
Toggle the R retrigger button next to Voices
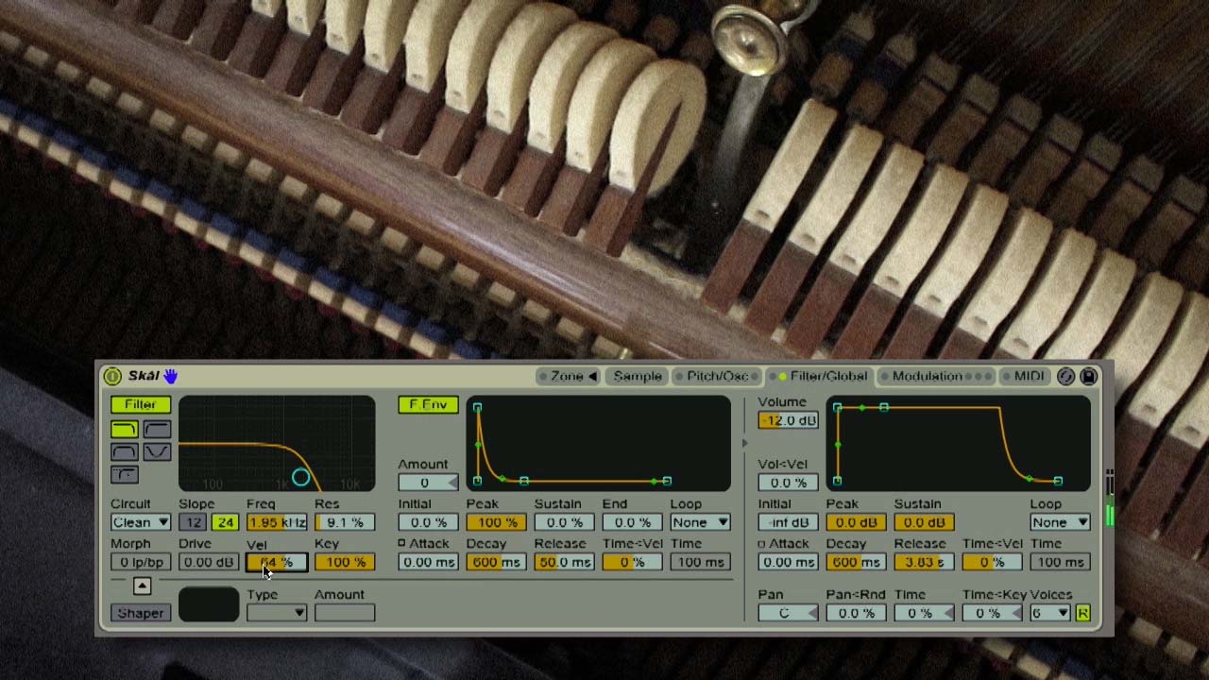1083,612
